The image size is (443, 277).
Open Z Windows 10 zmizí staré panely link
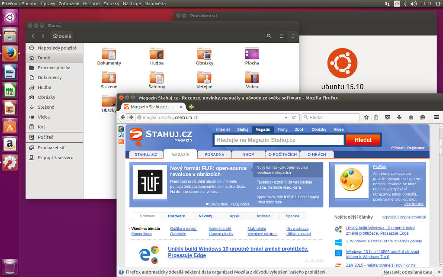(384, 241)
